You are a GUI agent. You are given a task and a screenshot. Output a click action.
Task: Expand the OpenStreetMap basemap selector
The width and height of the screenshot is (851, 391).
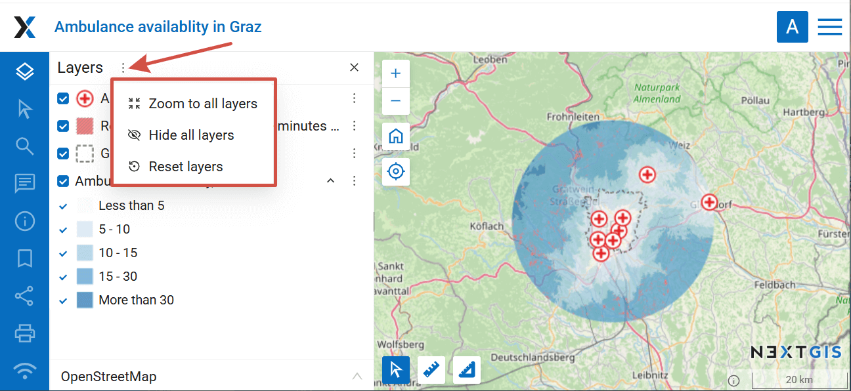(357, 377)
